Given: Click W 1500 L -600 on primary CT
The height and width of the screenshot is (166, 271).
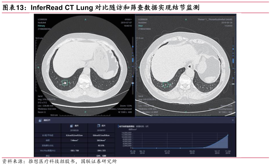Looking at the screenshot, I should click(x=125, y=112).
